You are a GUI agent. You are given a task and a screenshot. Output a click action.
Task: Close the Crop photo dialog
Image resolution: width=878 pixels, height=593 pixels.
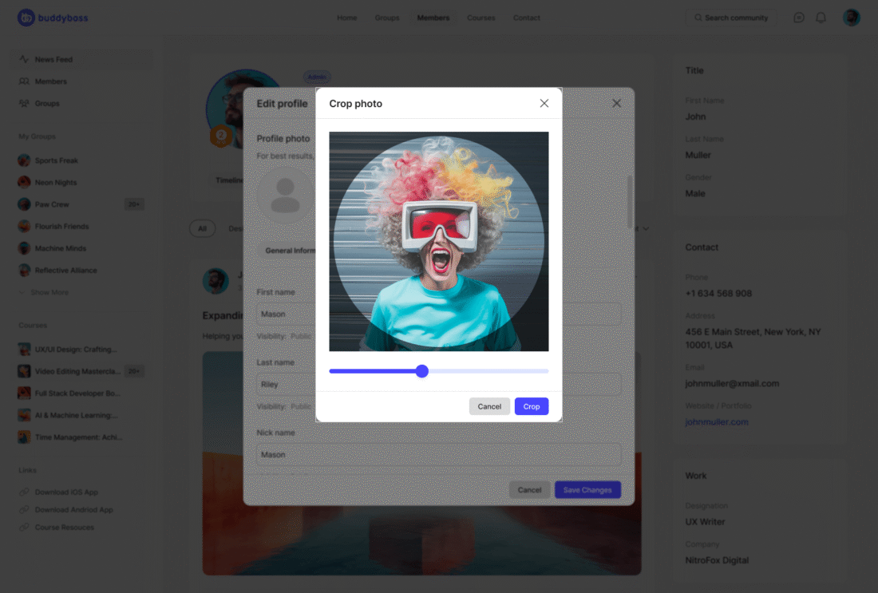(x=544, y=104)
